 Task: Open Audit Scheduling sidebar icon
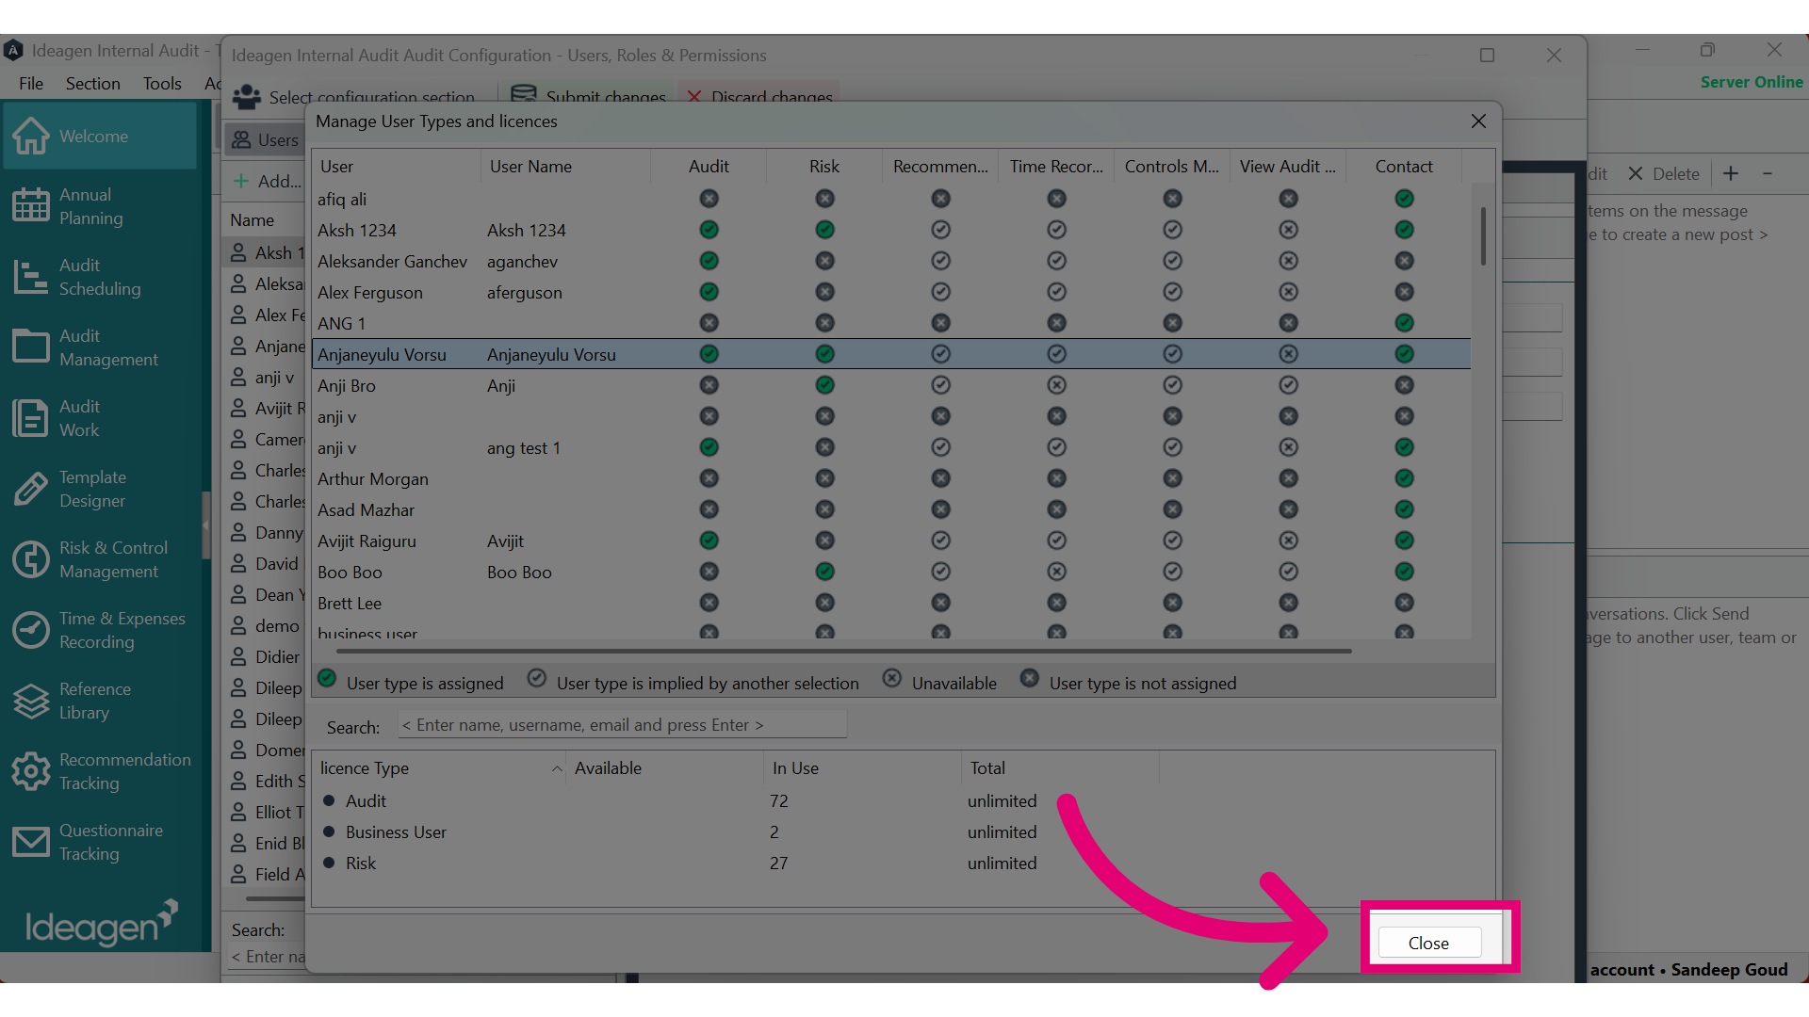(x=30, y=277)
